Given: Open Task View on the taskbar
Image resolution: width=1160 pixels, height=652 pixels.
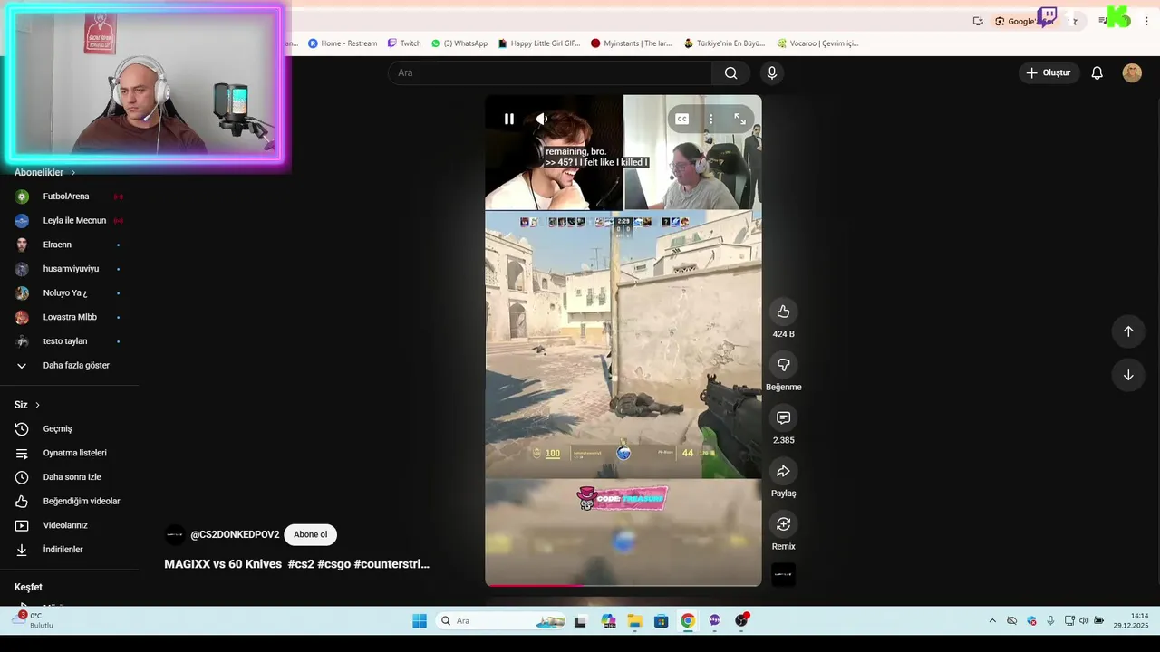Looking at the screenshot, I should (x=580, y=620).
